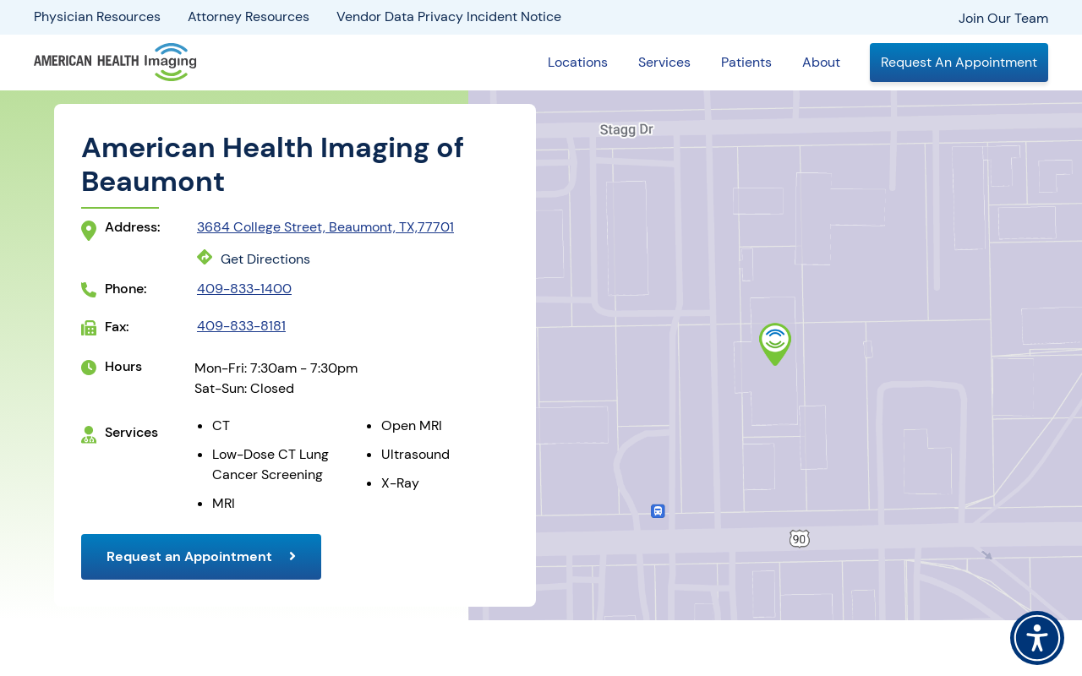Screen dimensions: 1082x676
Task: Click the bus stop icon on map
Action: point(658,511)
